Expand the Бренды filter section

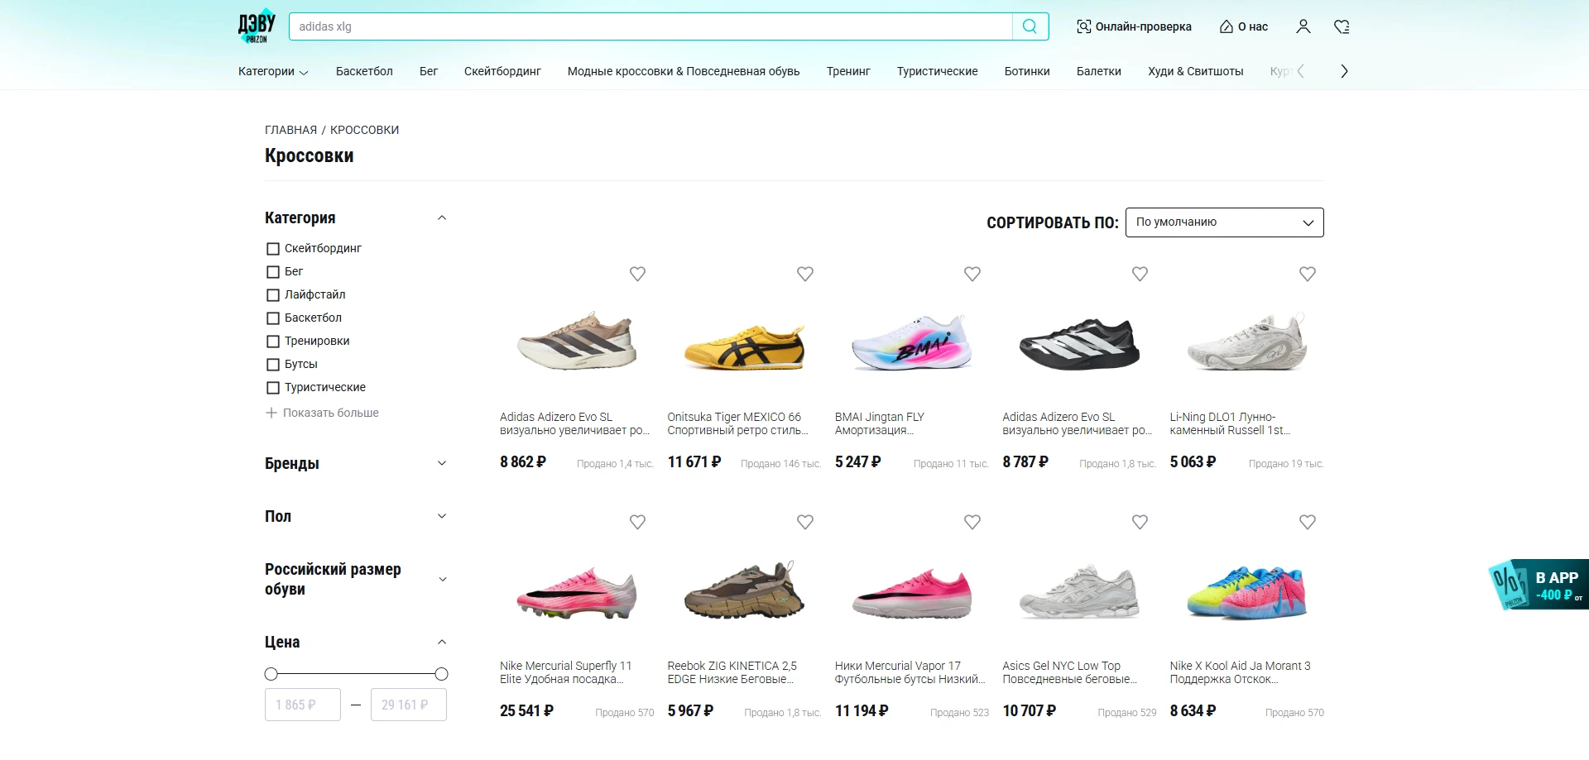pyautogui.click(x=442, y=463)
